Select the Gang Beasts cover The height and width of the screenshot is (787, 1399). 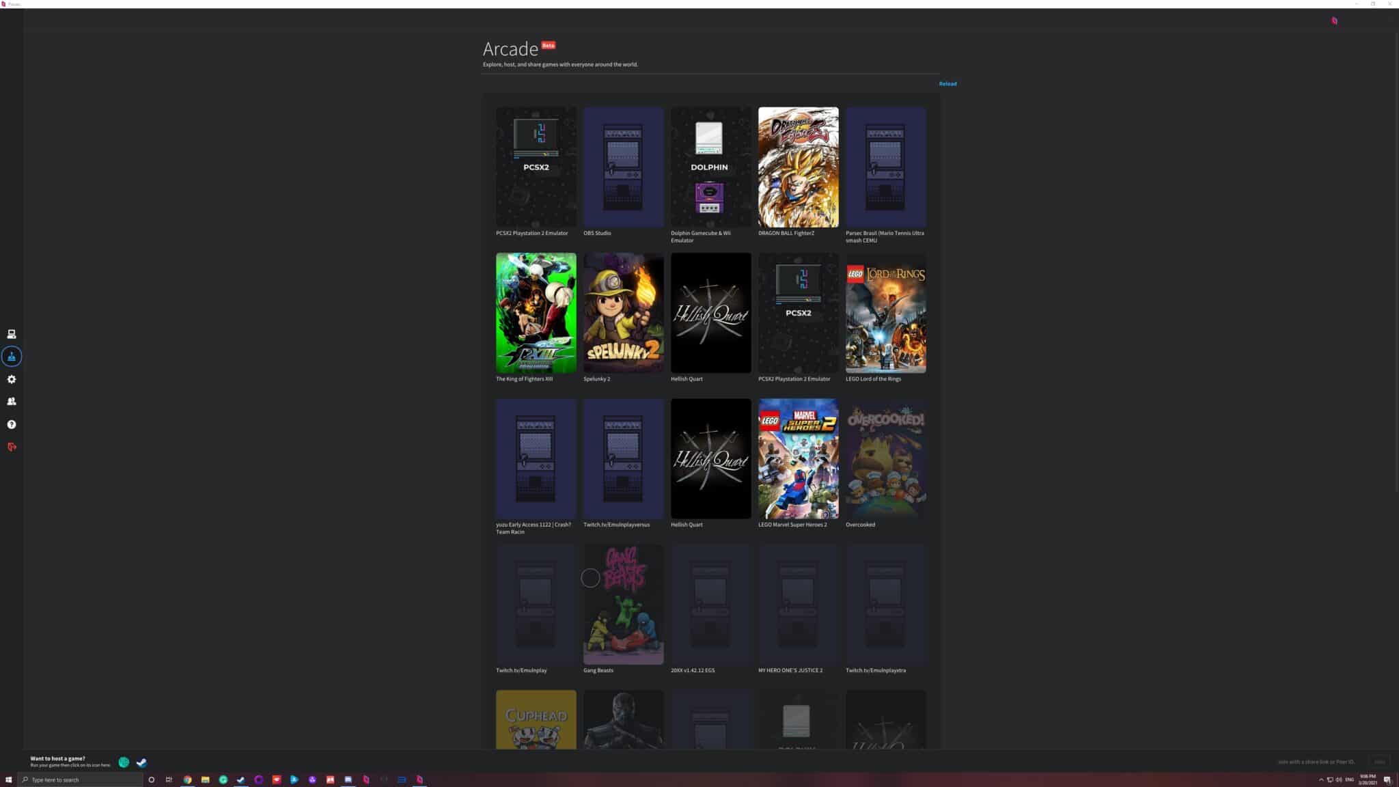tap(623, 604)
